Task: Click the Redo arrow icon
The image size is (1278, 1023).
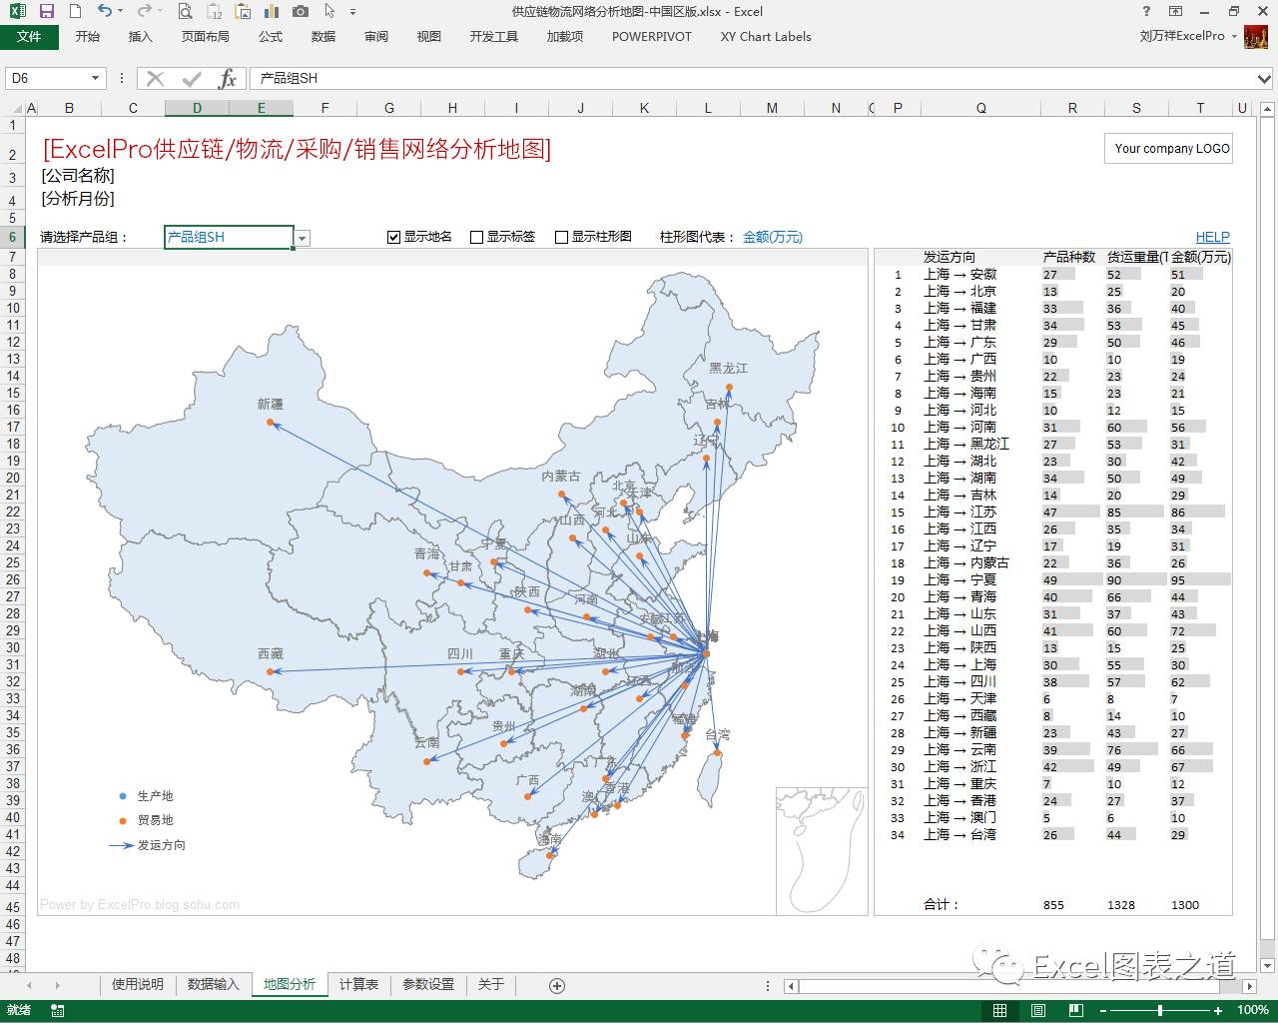Action: [144, 12]
